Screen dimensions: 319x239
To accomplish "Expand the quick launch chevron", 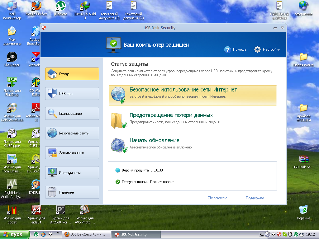I will [x=58, y=233].
